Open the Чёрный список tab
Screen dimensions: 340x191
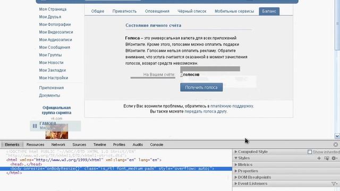[x=192, y=11]
